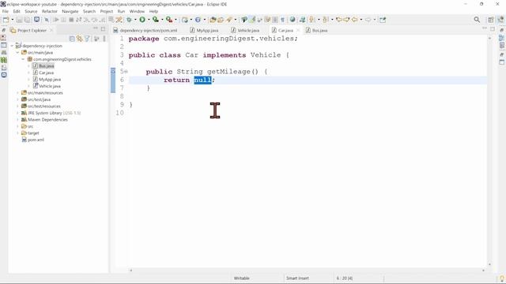The width and height of the screenshot is (506, 284).
Task: Open the terminal/console toolbar icon
Action: tap(37, 20)
